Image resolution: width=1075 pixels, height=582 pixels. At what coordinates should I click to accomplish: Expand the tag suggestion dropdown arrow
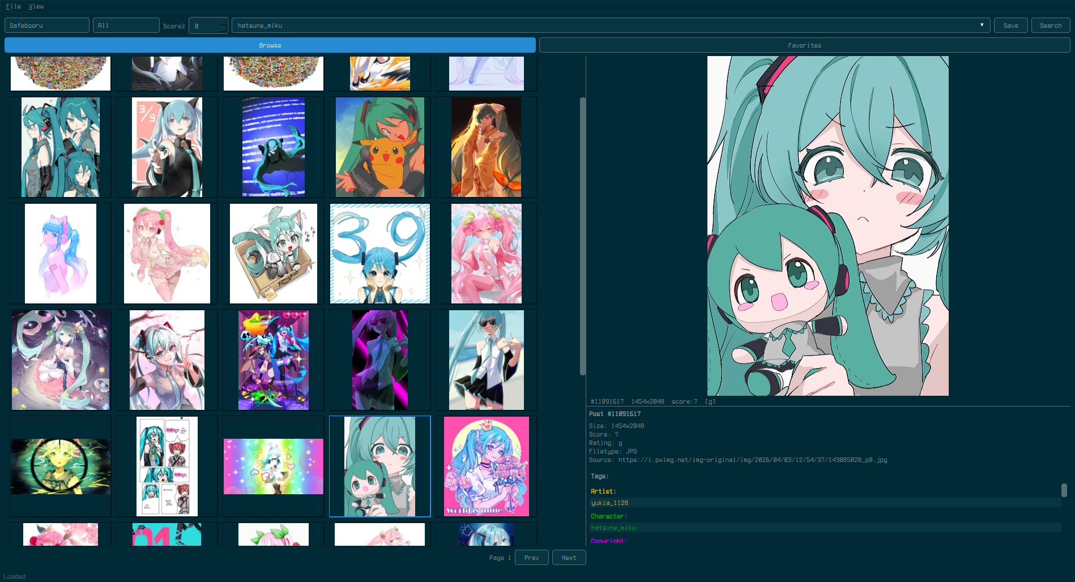tap(981, 25)
